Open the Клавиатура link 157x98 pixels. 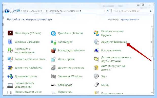(x=65, y=85)
